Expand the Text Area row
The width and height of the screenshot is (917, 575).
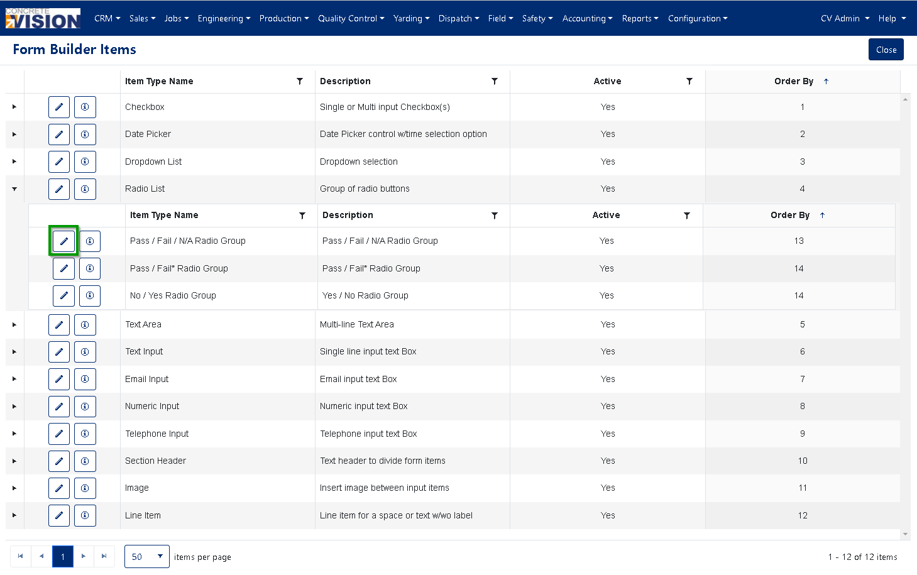point(14,325)
